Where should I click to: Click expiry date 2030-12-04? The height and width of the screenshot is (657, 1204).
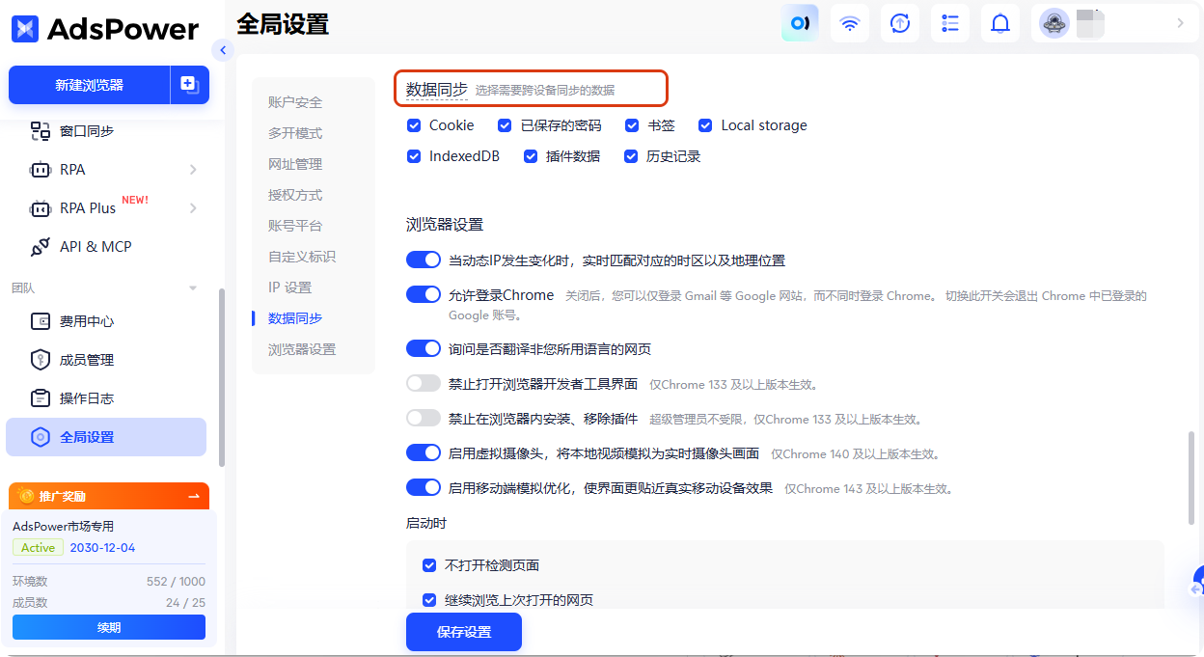click(x=102, y=547)
